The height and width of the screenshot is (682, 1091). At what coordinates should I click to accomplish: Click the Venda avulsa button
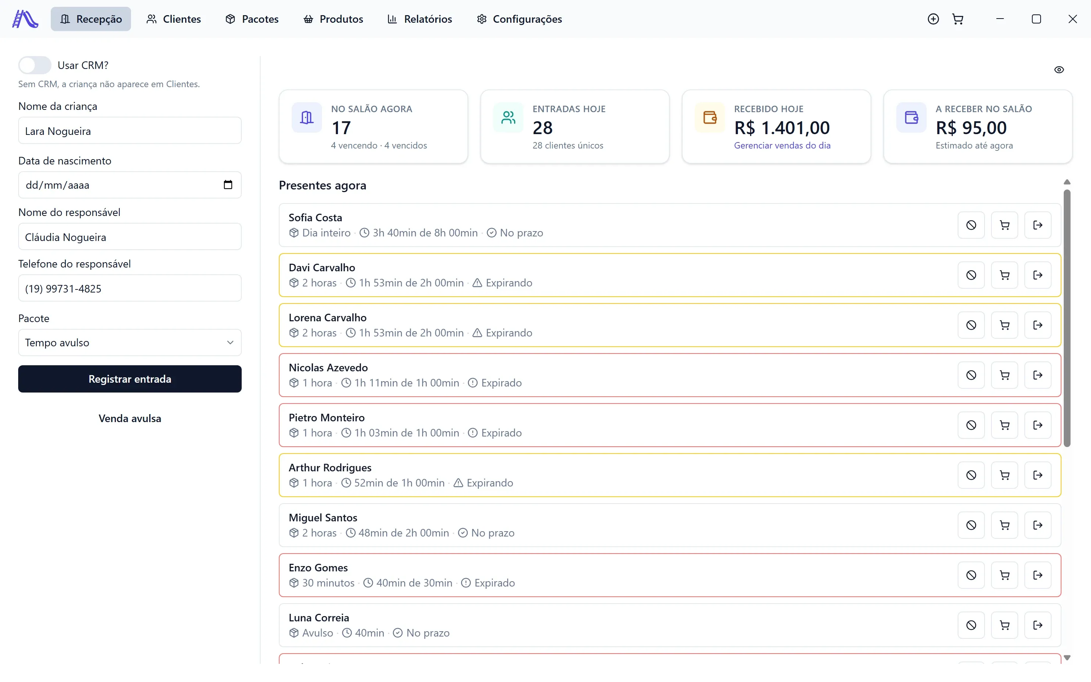(x=130, y=418)
